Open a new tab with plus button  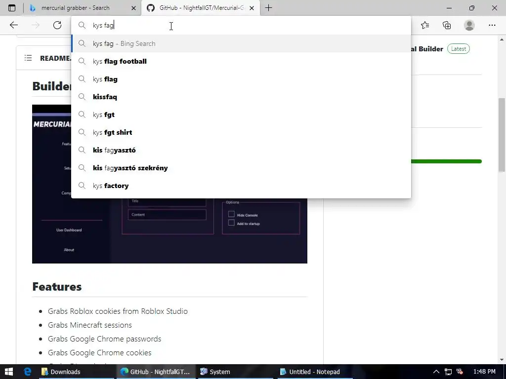pos(268,8)
